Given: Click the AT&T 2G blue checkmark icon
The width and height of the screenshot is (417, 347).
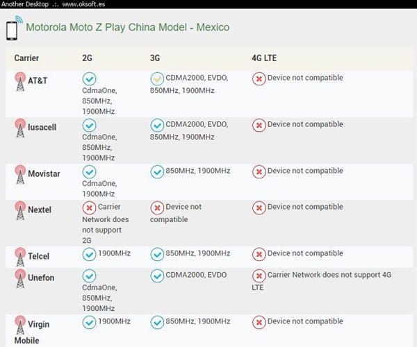Looking at the screenshot, I should point(89,79).
